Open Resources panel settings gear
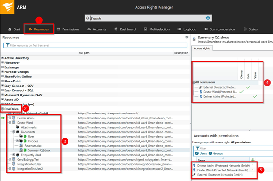Image resolution: width=273 pixels, height=181 pixels. 187,38
